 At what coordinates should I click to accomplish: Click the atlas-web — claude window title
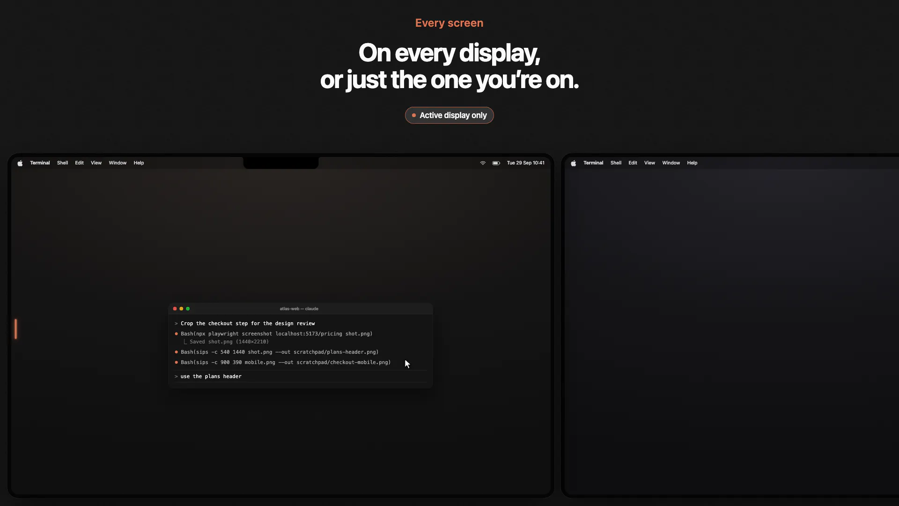coord(299,309)
